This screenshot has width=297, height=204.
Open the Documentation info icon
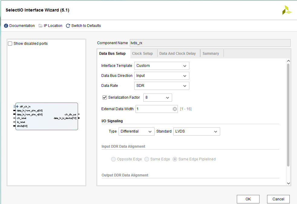(x=6, y=26)
